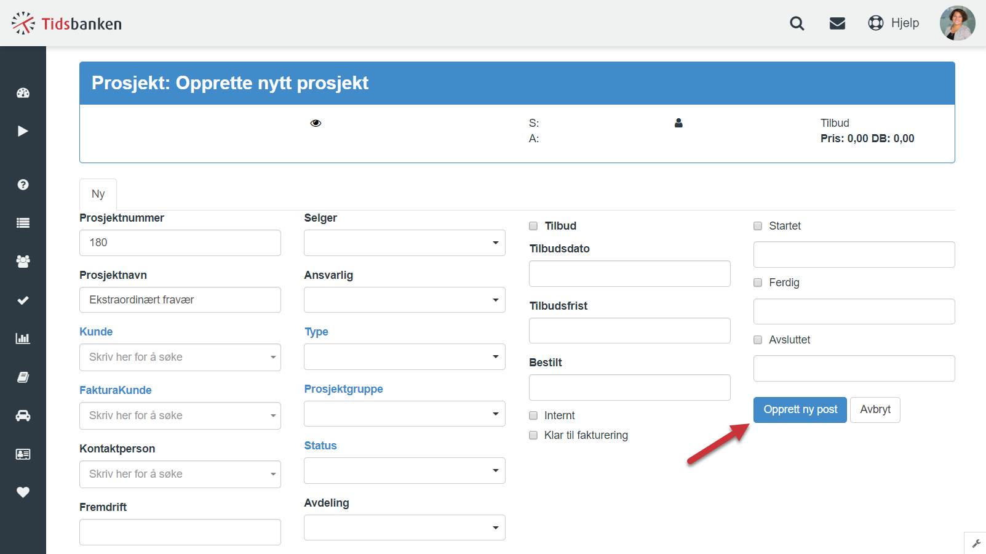
Task: Open the Tidsbanken home logo
Action: coord(66,23)
